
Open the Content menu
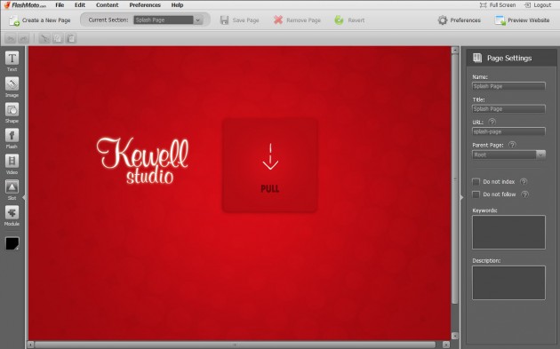[108, 5]
